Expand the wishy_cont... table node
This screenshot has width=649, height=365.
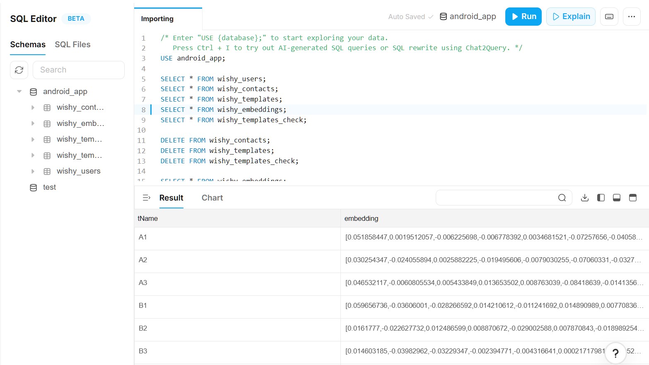click(33, 107)
